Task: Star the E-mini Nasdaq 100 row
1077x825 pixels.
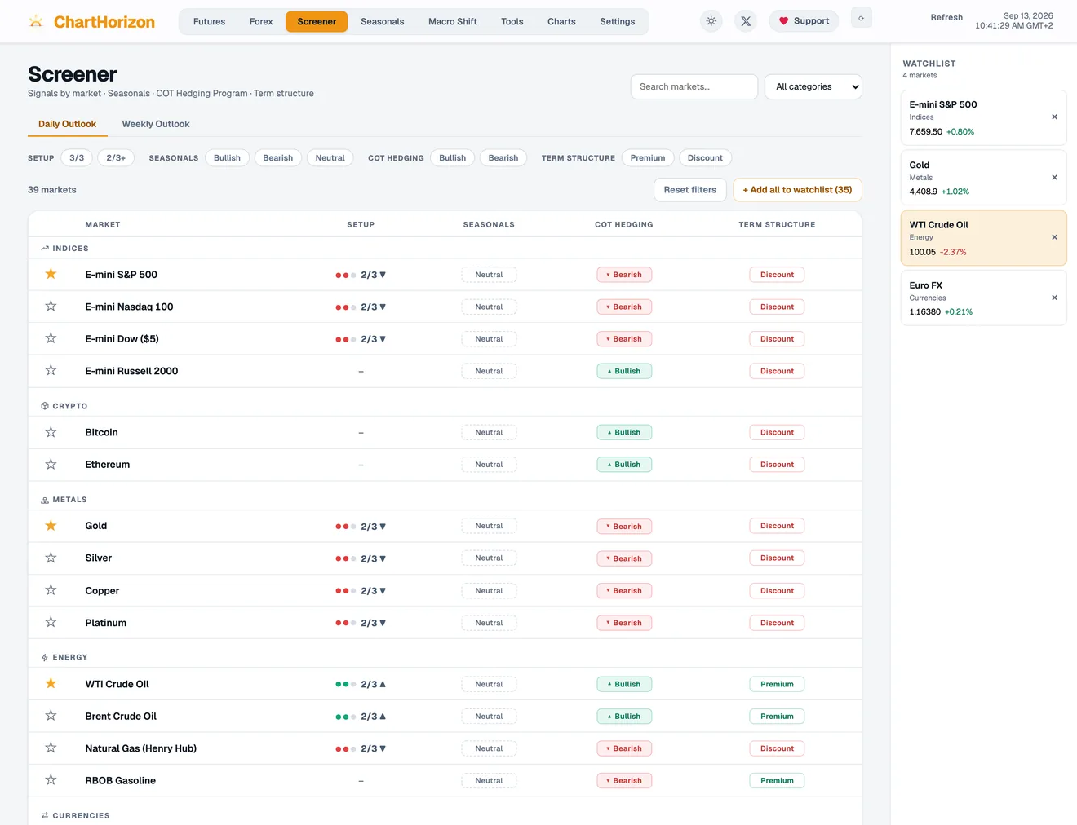Action: coord(51,307)
